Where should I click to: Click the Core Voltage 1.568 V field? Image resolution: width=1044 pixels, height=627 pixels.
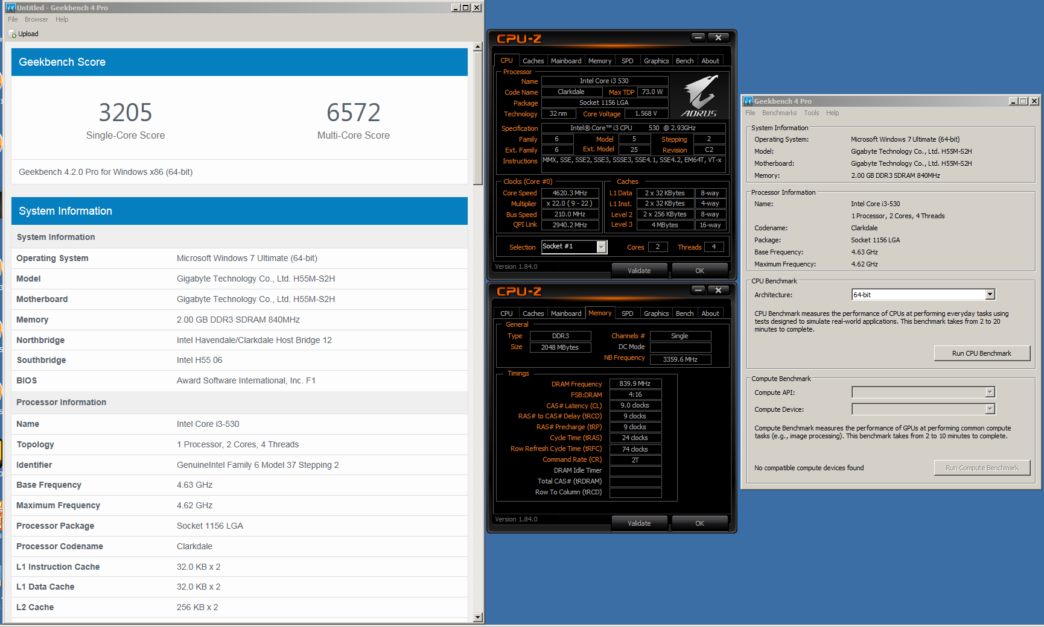click(646, 113)
